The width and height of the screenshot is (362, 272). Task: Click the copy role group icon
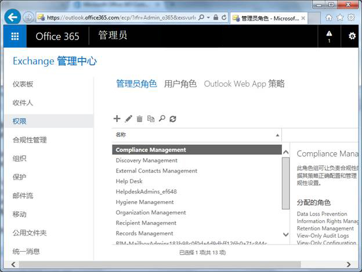pos(151,119)
